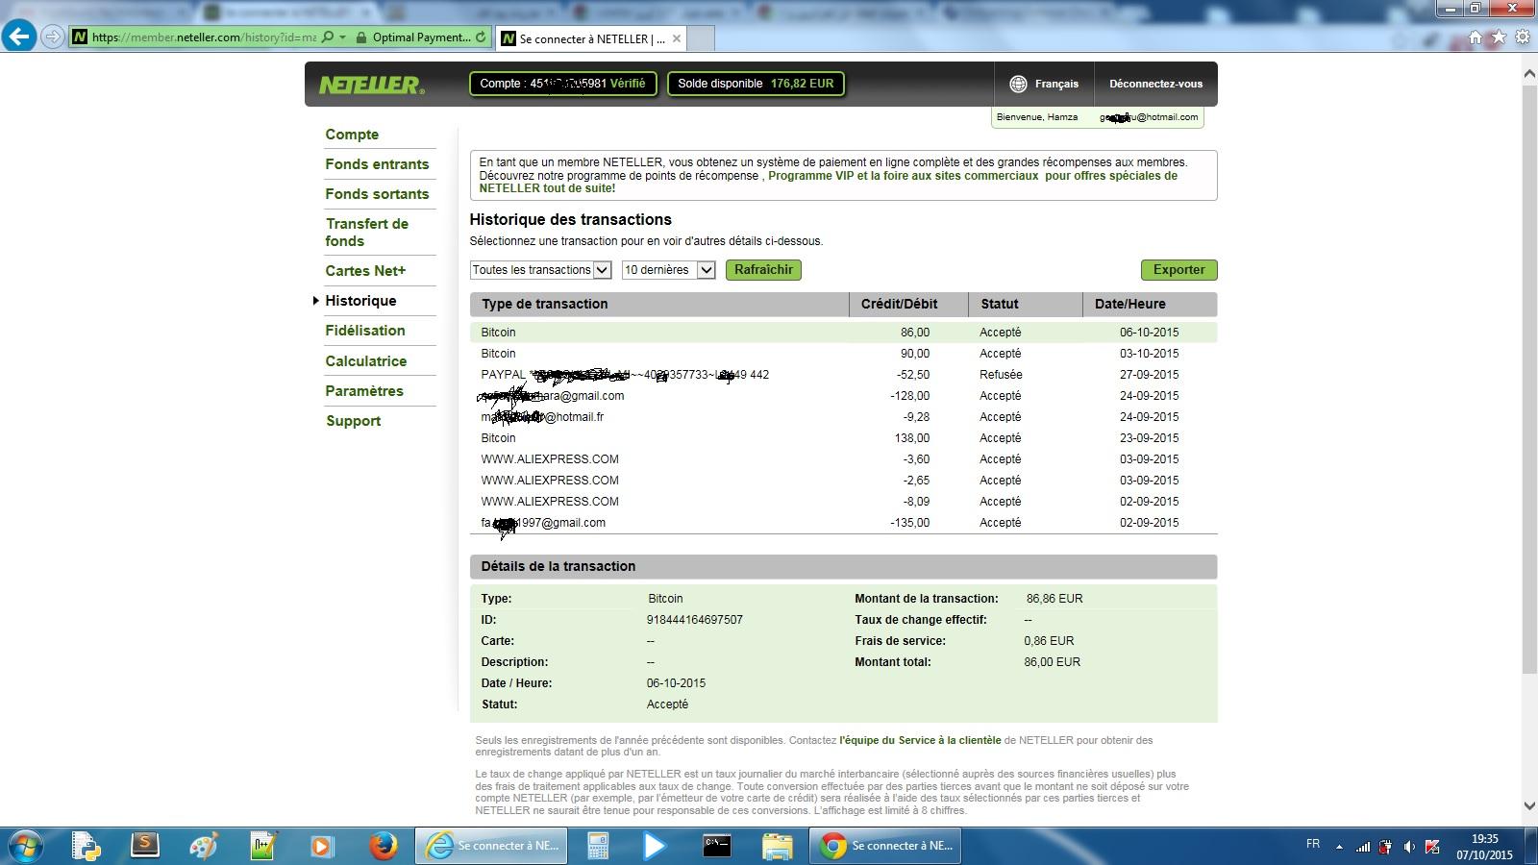Click the network signal tray icon
Viewport: 1538px width, 865px height.
point(1363,847)
